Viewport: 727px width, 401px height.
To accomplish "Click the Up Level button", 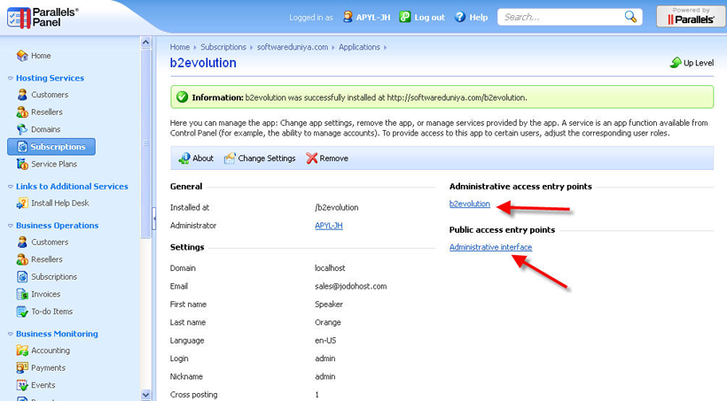I will point(692,63).
